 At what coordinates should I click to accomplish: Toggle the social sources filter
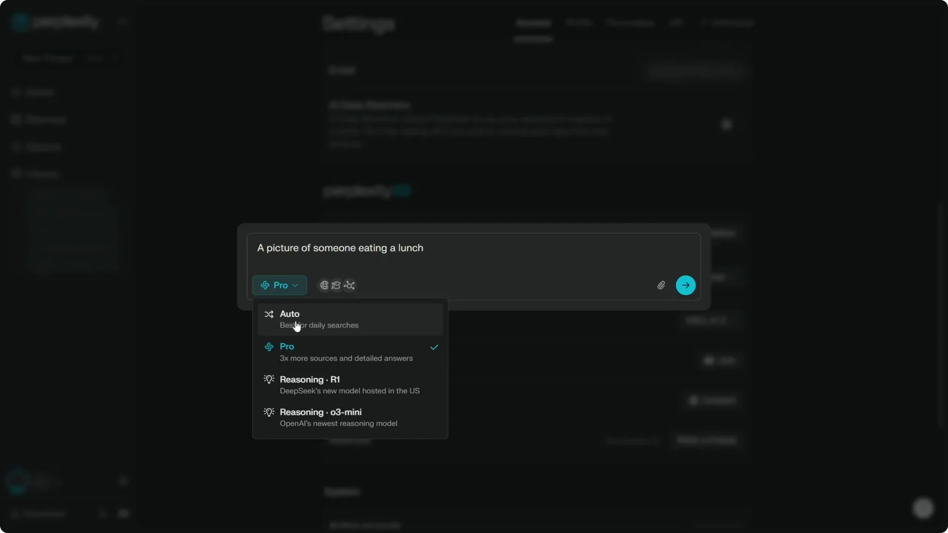(x=349, y=285)
